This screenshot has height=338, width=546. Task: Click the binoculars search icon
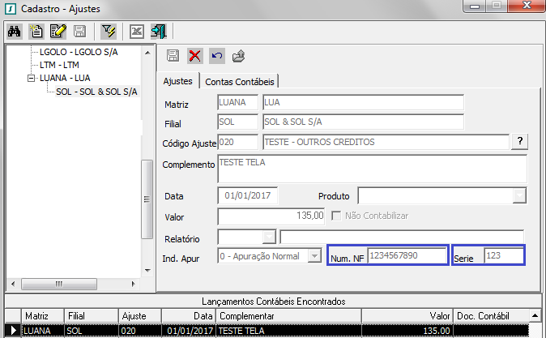tap(15, 32)
